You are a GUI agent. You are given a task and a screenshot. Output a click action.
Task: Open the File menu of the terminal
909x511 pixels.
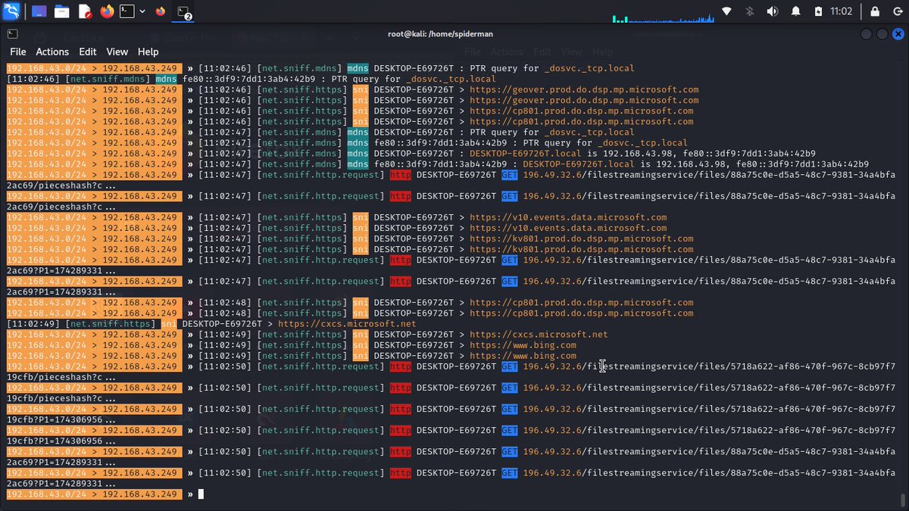click(x=17, y=51)
